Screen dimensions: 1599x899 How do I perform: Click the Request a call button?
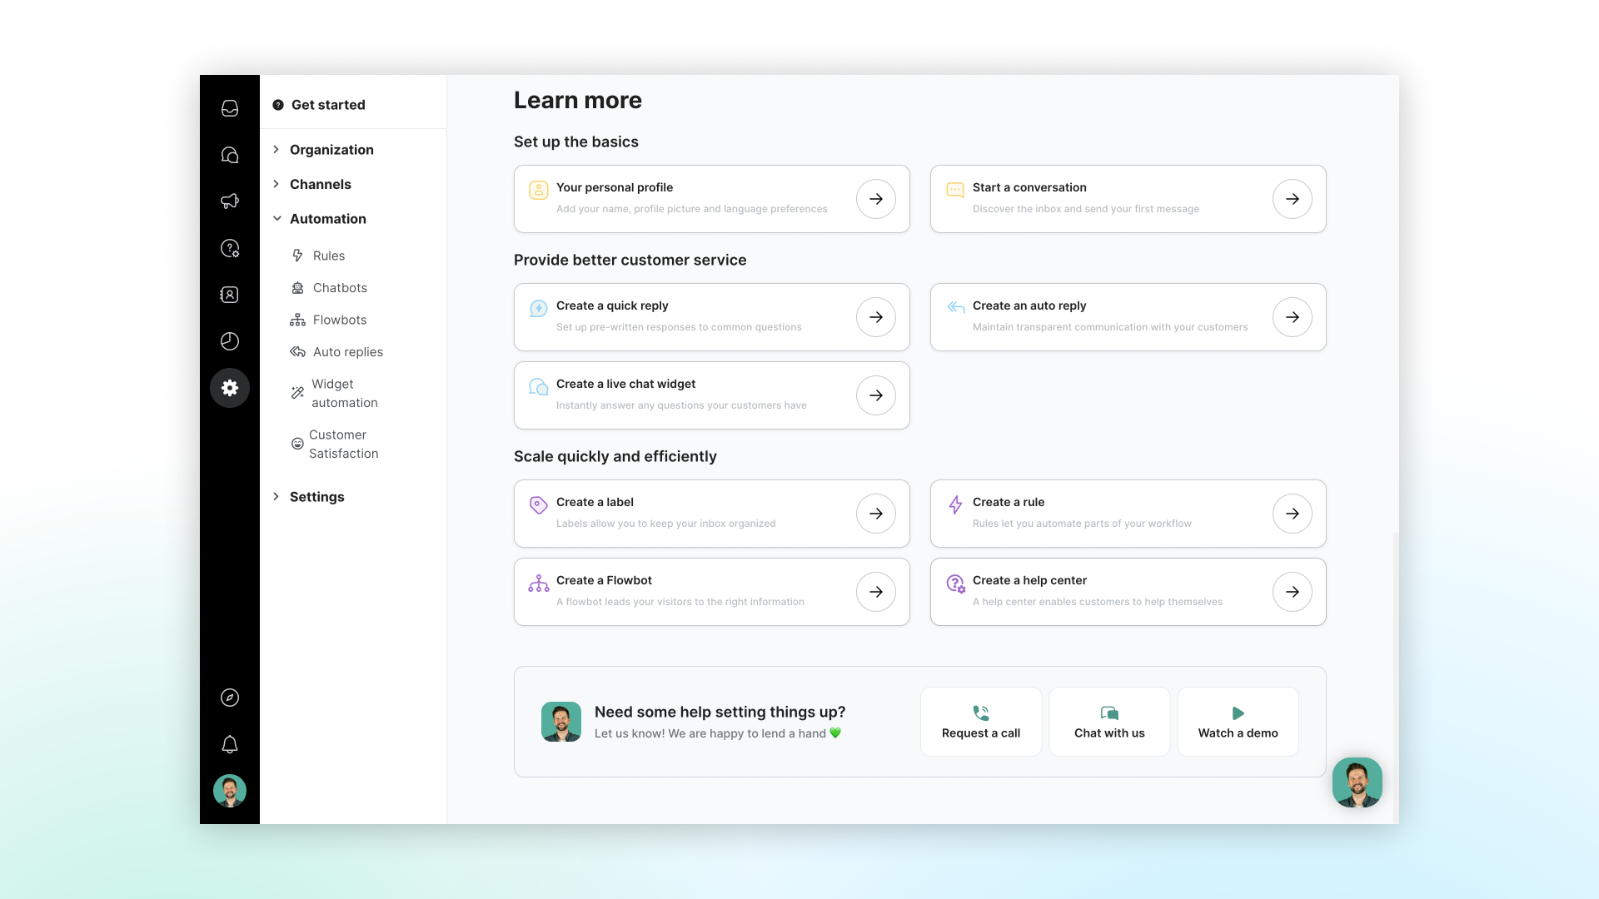(980, 722)
